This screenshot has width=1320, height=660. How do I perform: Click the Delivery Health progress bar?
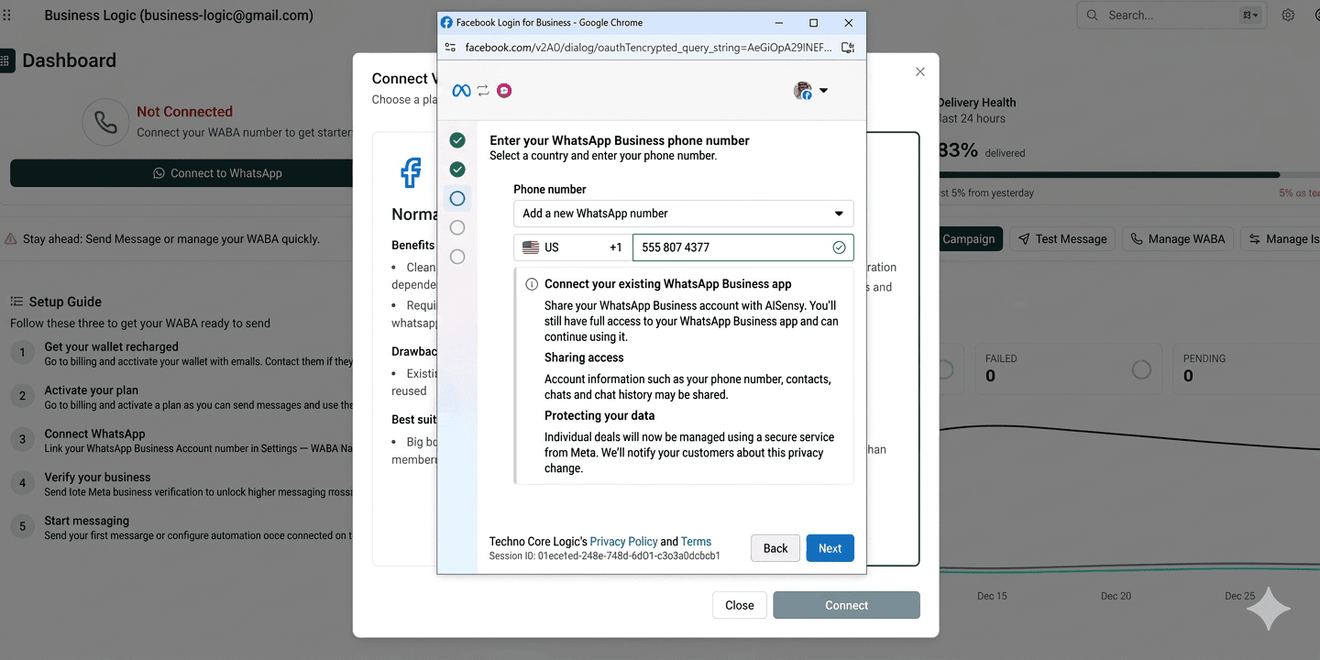[x=1128, y=174]
